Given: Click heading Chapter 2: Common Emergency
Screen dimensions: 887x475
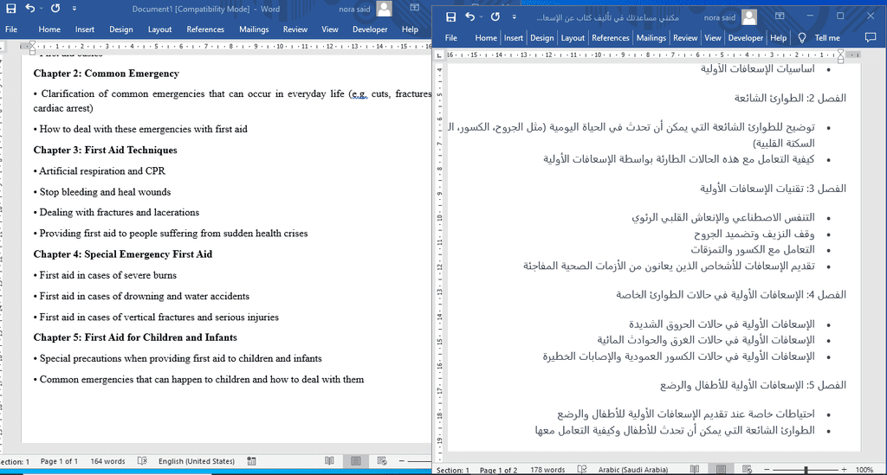Looking at the screenshot, I should pyautogui.click(x=107, y=74).
